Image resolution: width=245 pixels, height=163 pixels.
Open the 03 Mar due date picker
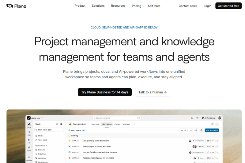pyautogui.click(x=211, y=146)
